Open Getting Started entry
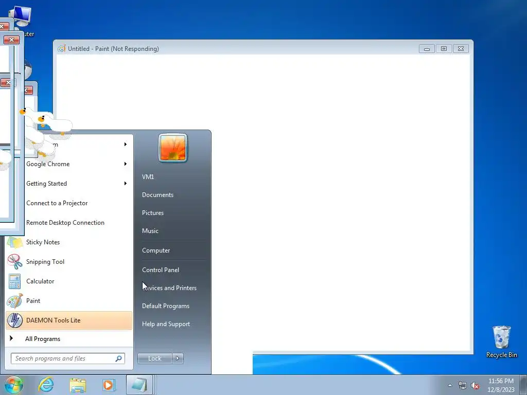 pyautogui.click(x=46, y=184)
